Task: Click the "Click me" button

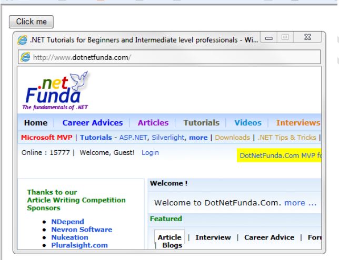Action: (31, 22)
